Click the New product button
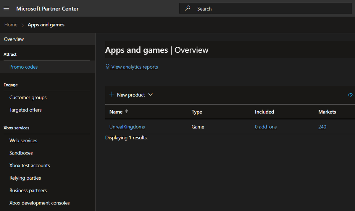 pos(131,95)
